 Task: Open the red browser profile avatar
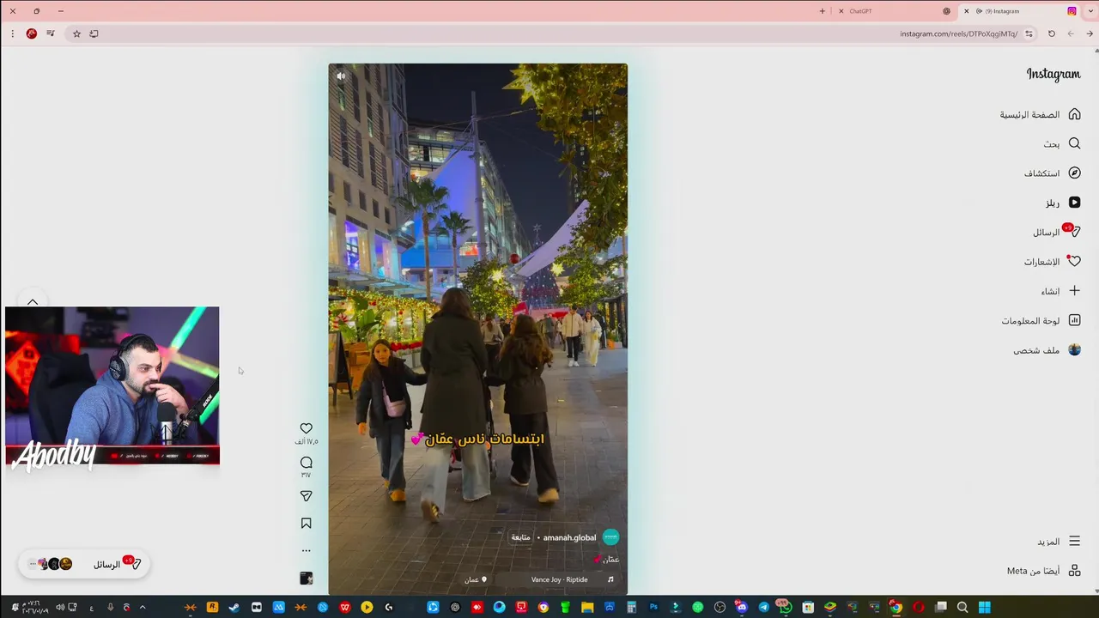click(32, 33)
